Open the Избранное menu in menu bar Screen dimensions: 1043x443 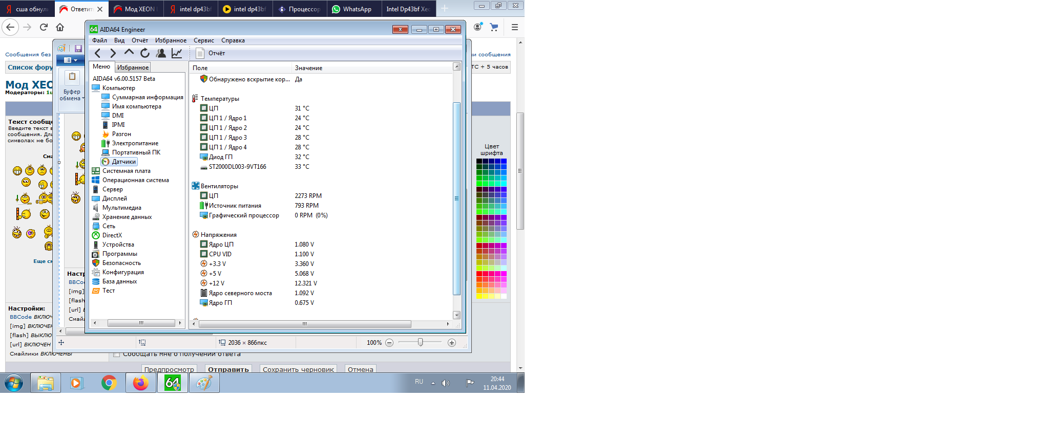171,40
